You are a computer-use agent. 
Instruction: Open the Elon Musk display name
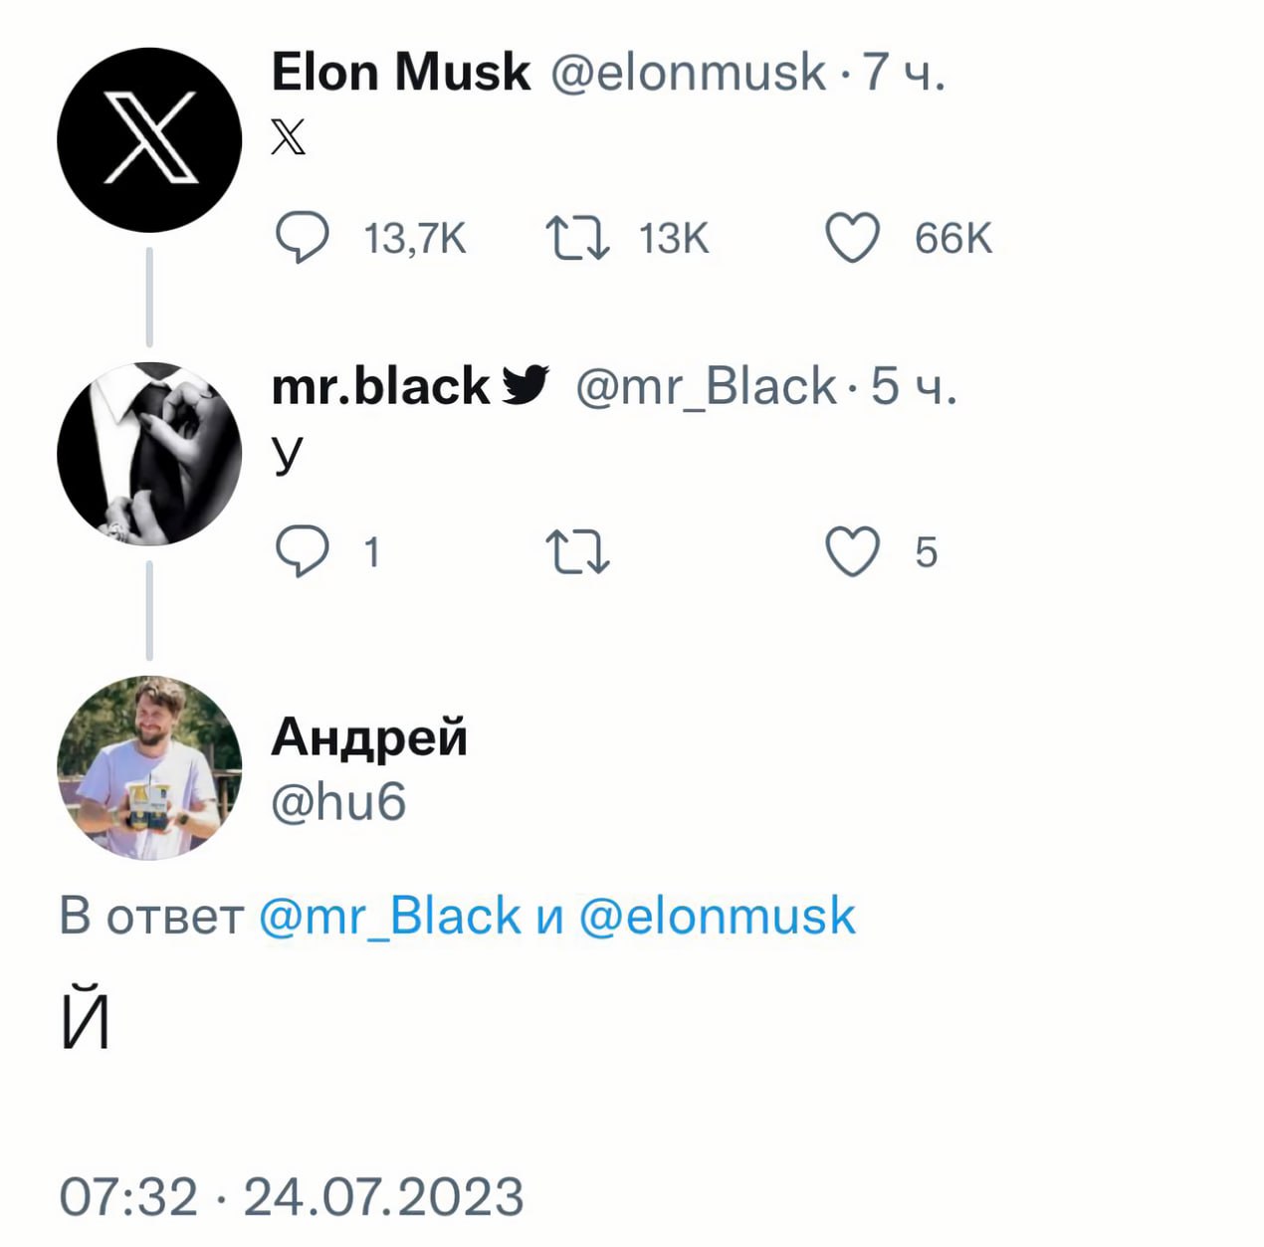[400, 73]
